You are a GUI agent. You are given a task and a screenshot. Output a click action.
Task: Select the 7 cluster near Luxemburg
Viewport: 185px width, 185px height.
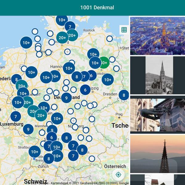click(x=16, y=117)
